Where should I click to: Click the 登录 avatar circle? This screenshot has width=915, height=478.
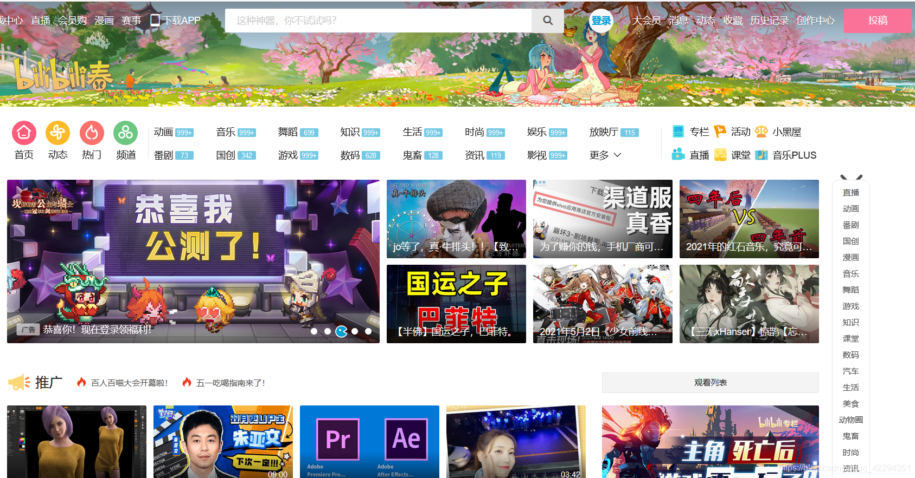click(601, 21)
